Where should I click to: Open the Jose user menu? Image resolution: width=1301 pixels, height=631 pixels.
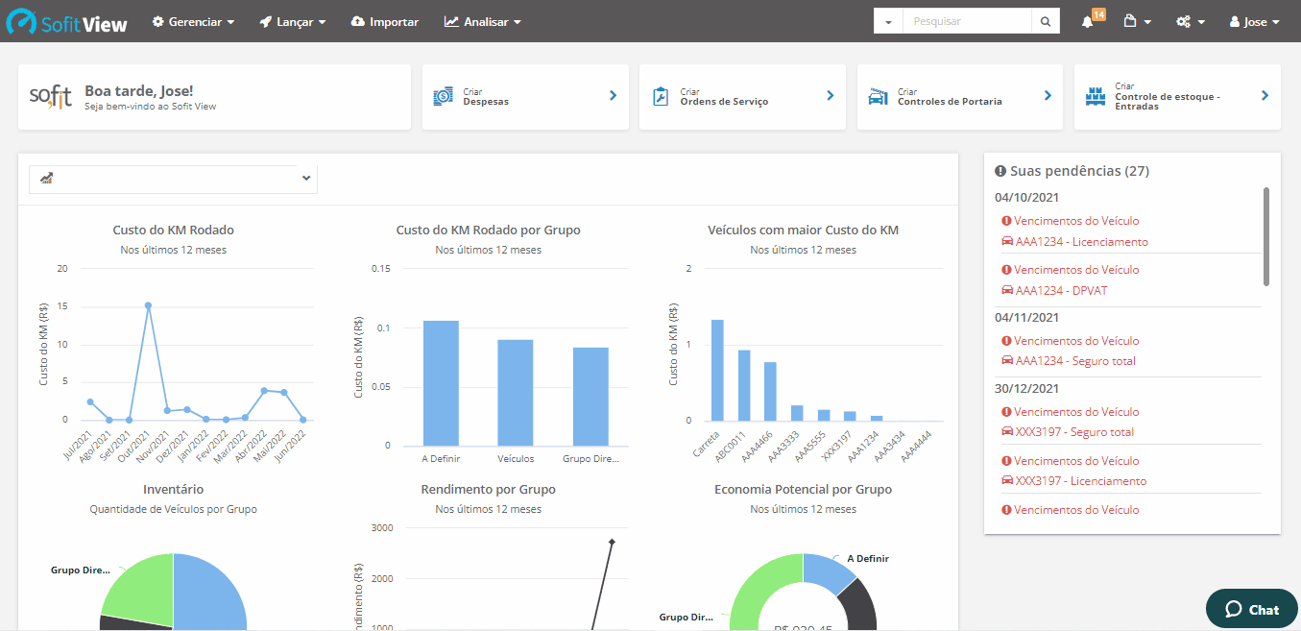click(x=1255, y=21)
